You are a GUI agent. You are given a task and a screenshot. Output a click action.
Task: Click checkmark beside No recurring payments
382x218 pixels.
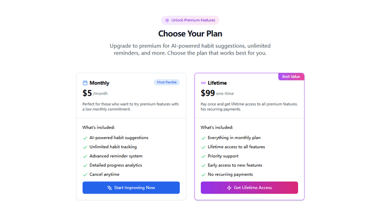pos(203,175)
